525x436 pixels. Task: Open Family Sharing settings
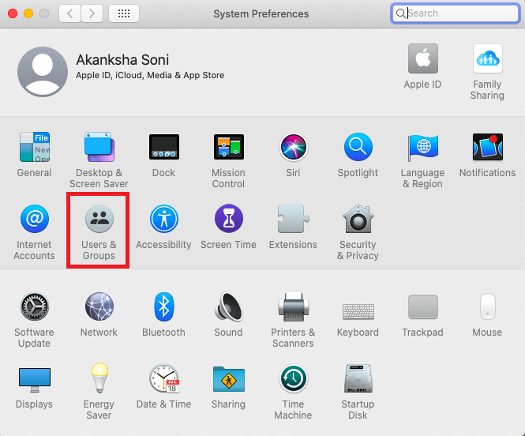click(487, 60)
